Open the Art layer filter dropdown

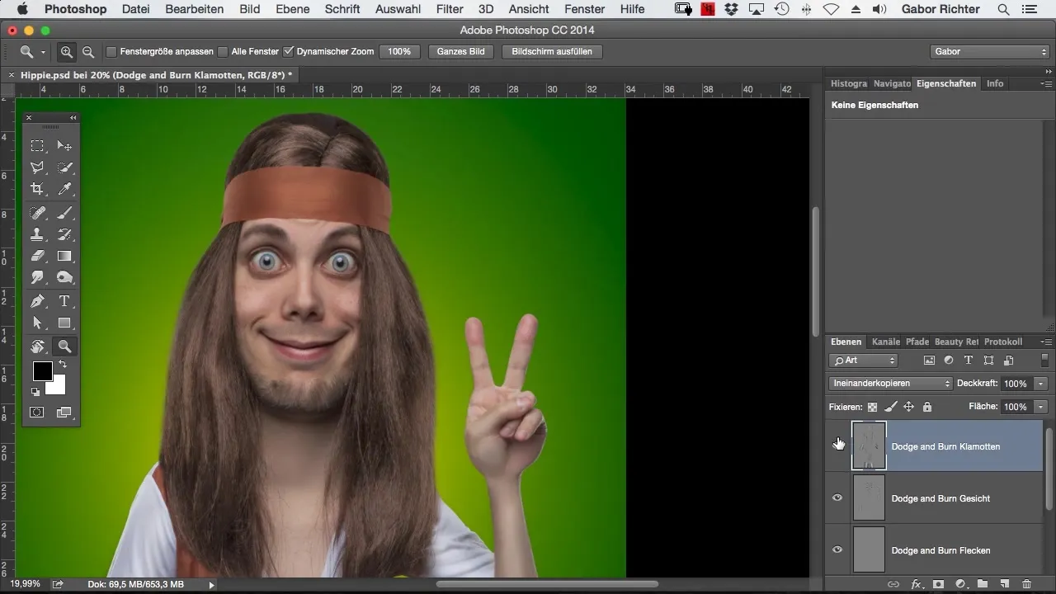click(864, 361)
